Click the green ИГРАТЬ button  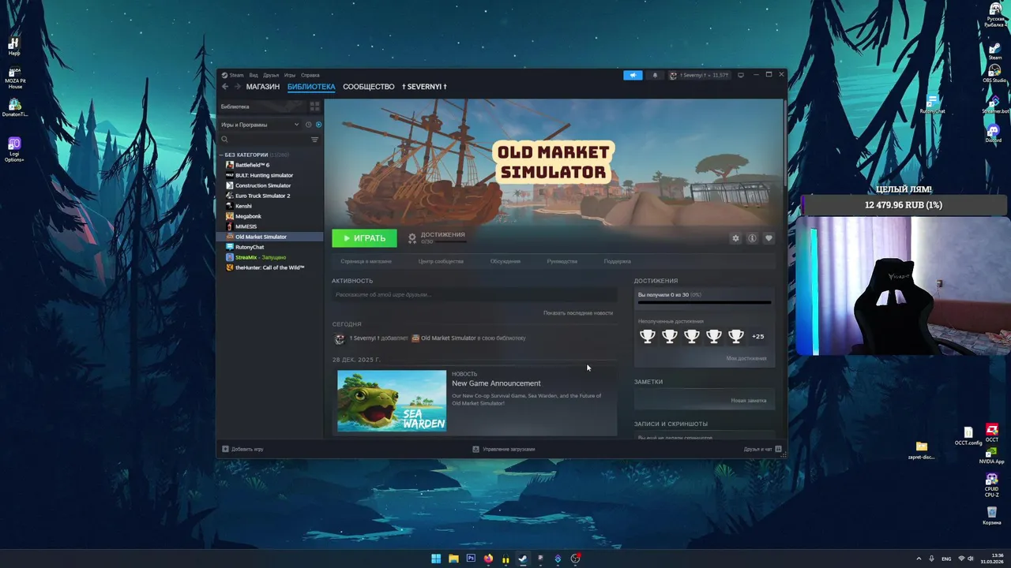pyautogui.click(x=364, y=238)
